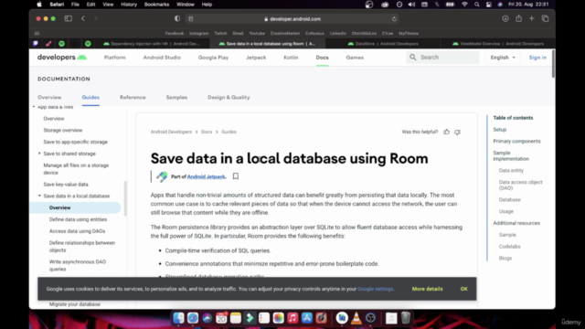Click the search magnifier icon on the page

[x=412, y=57]
